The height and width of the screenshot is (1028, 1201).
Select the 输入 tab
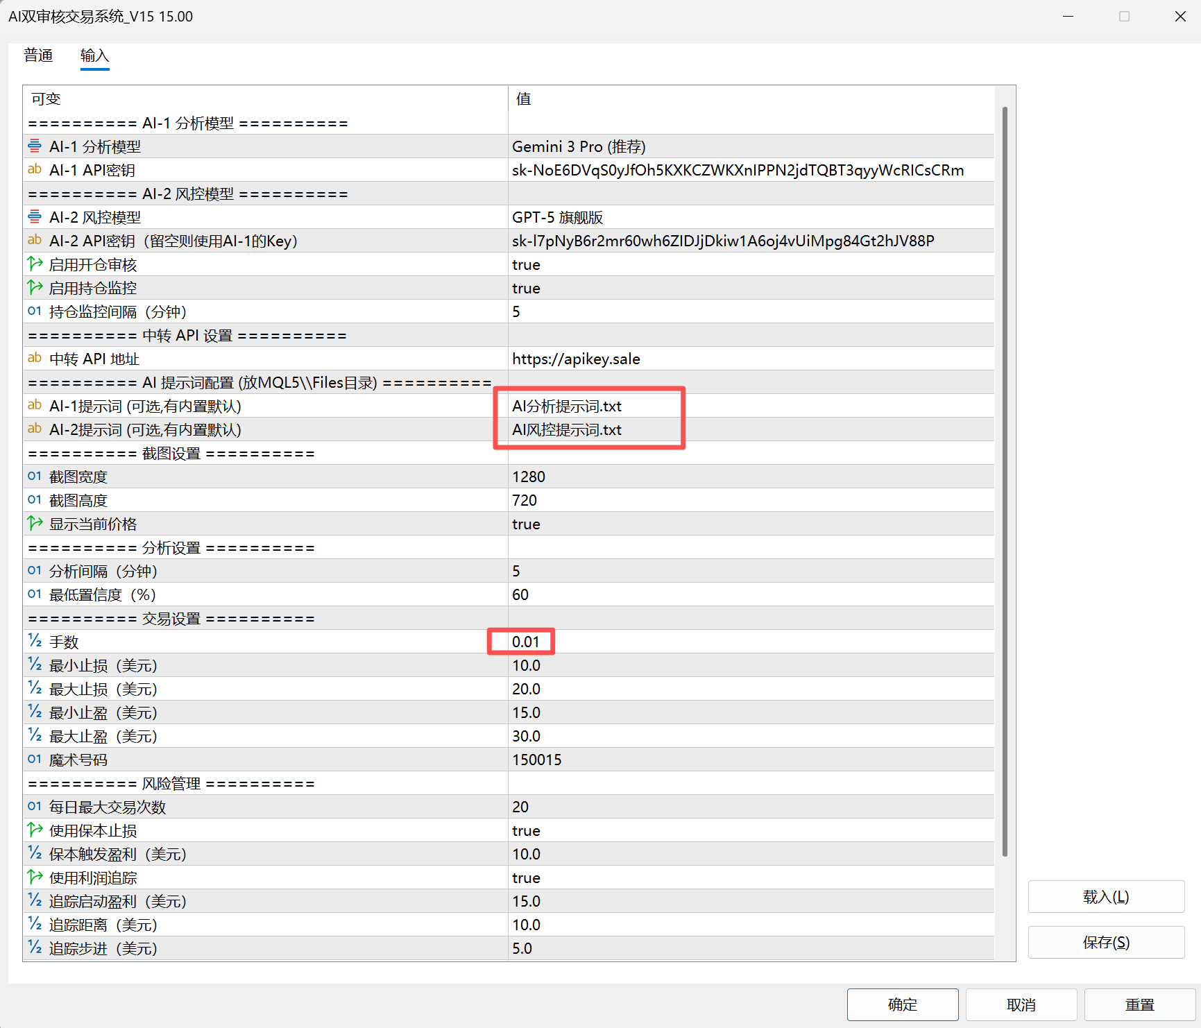coord(94,55)
